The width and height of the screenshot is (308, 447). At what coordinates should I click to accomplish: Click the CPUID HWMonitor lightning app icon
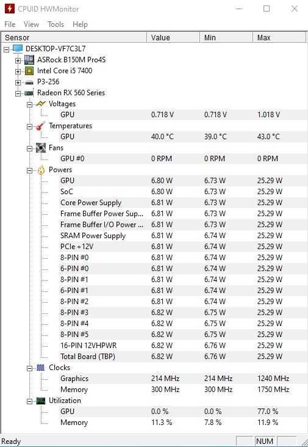point(9,9)
